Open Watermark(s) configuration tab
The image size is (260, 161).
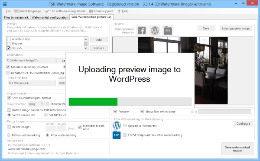tap(50, 17)
